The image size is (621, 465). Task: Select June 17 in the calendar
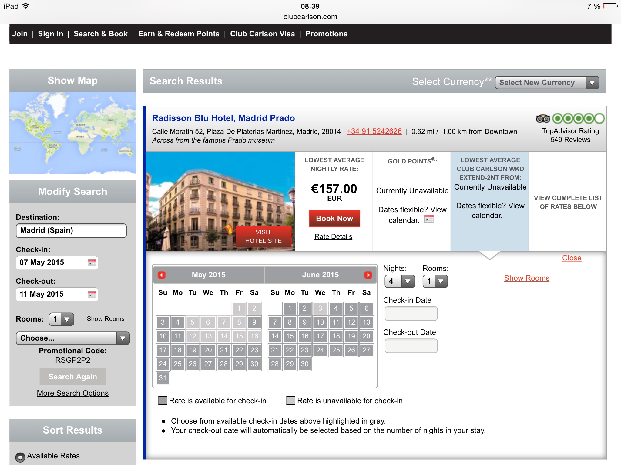(320, 336)
